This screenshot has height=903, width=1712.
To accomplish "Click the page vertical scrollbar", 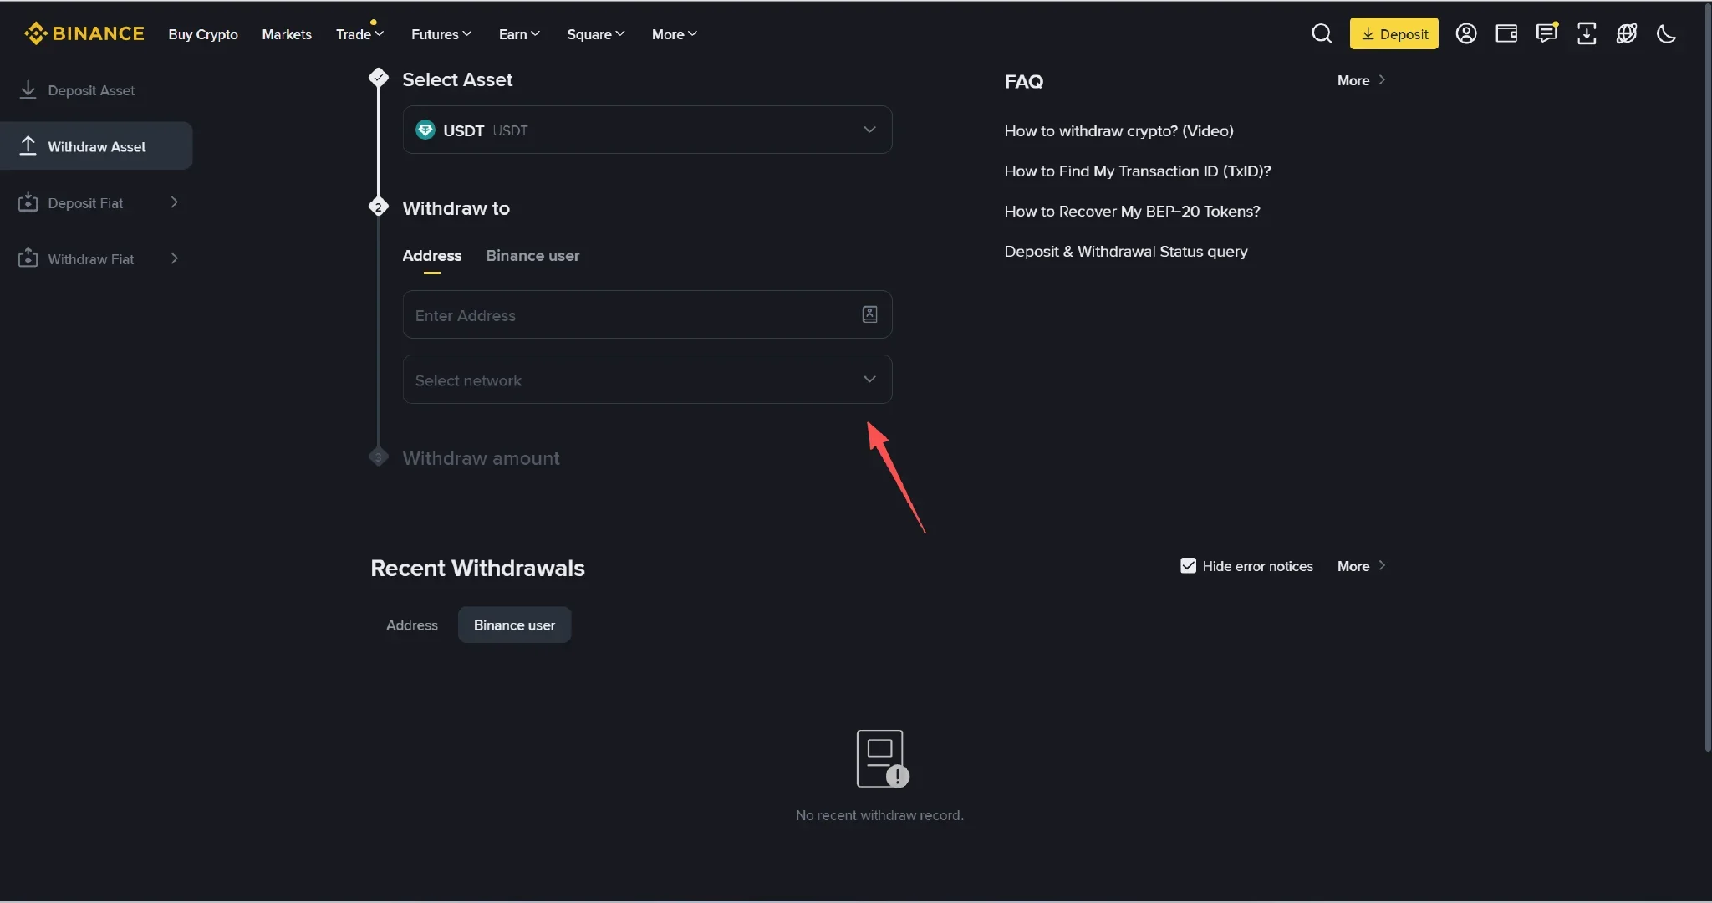I will (x=1707, y=376).
